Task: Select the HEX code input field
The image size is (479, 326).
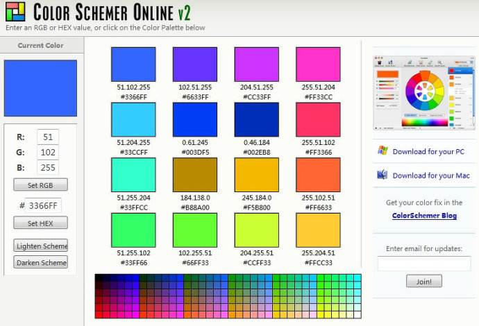Action: tap(44, 205)
